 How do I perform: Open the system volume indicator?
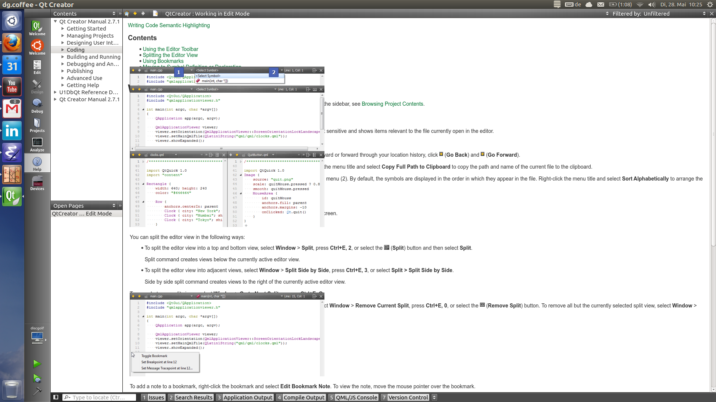(651, 4)
